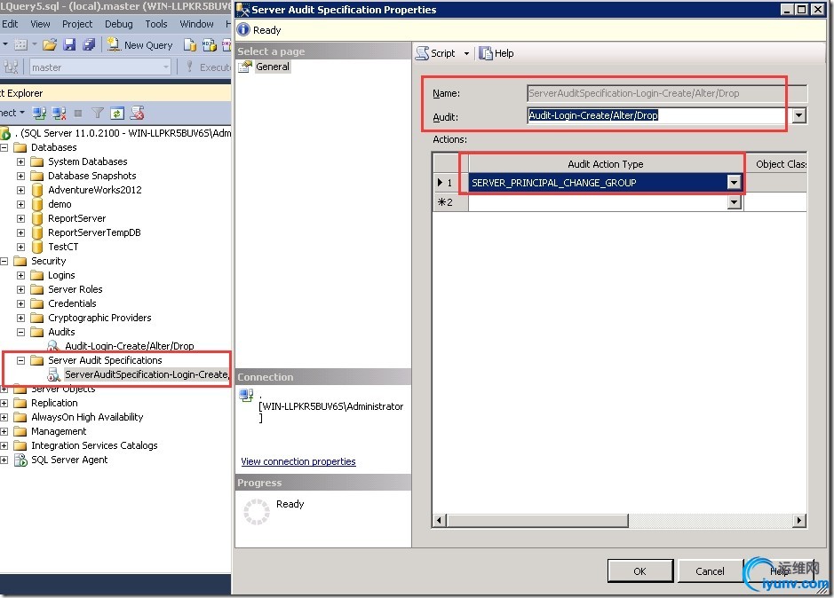The width and height of the screenshot is (834, 598).
Task: Select AlwaysOn High Availability folder
Action: pyautogui.click(x=87, y=417)
